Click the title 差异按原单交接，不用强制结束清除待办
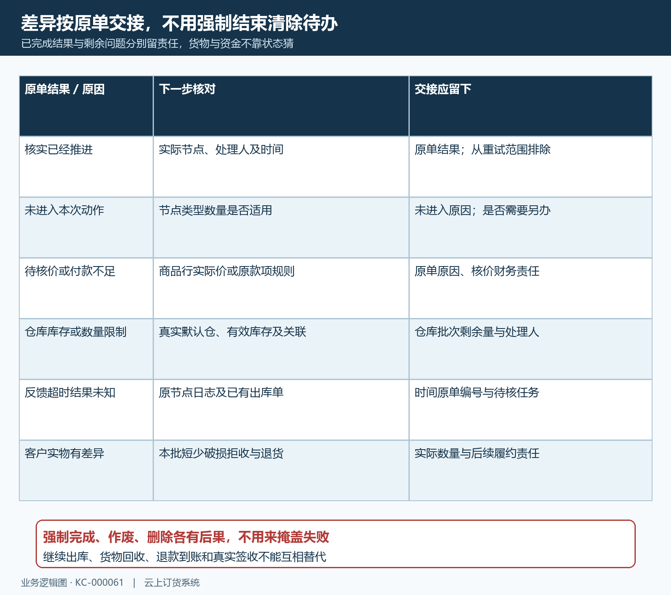Screen dimensions: 671x595 tap(179, 23)
